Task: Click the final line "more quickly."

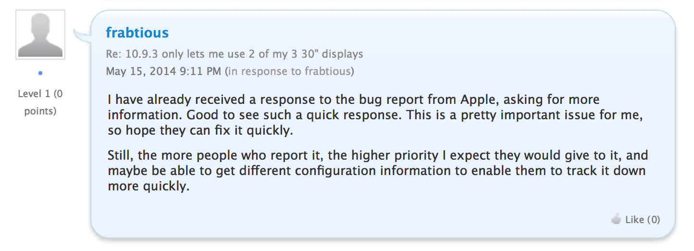Action: [149, 187]
